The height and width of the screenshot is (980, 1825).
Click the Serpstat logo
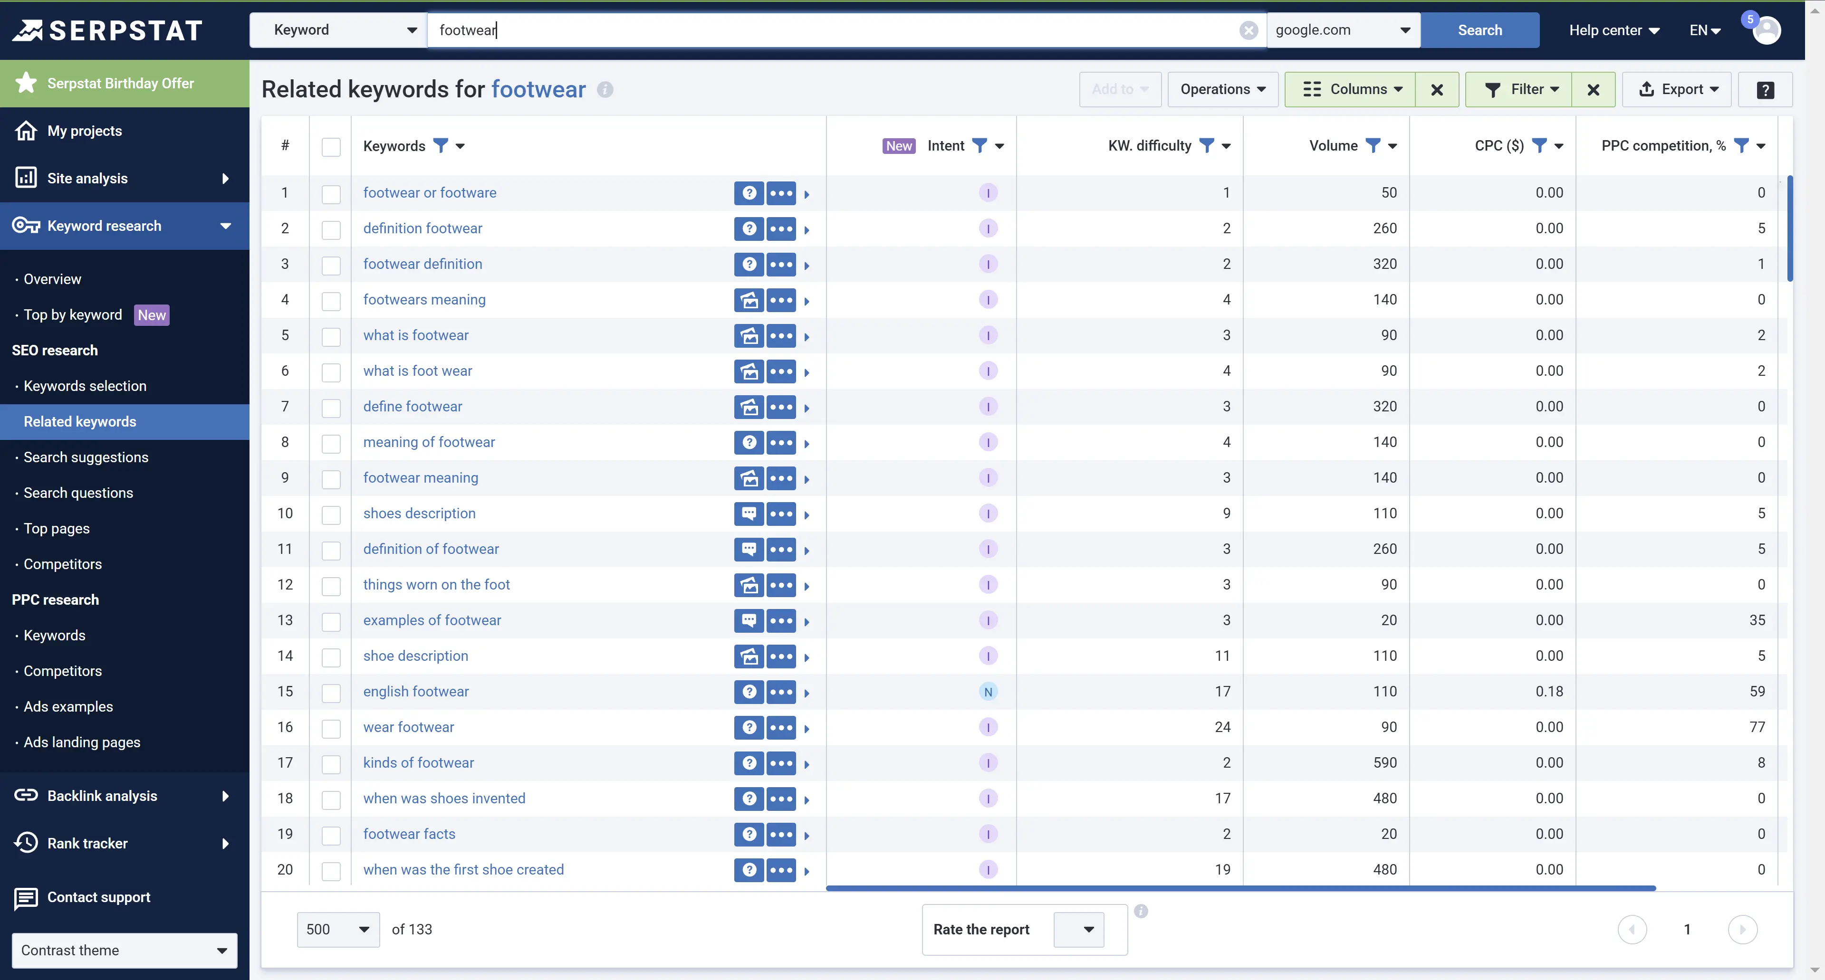point(108,30)
